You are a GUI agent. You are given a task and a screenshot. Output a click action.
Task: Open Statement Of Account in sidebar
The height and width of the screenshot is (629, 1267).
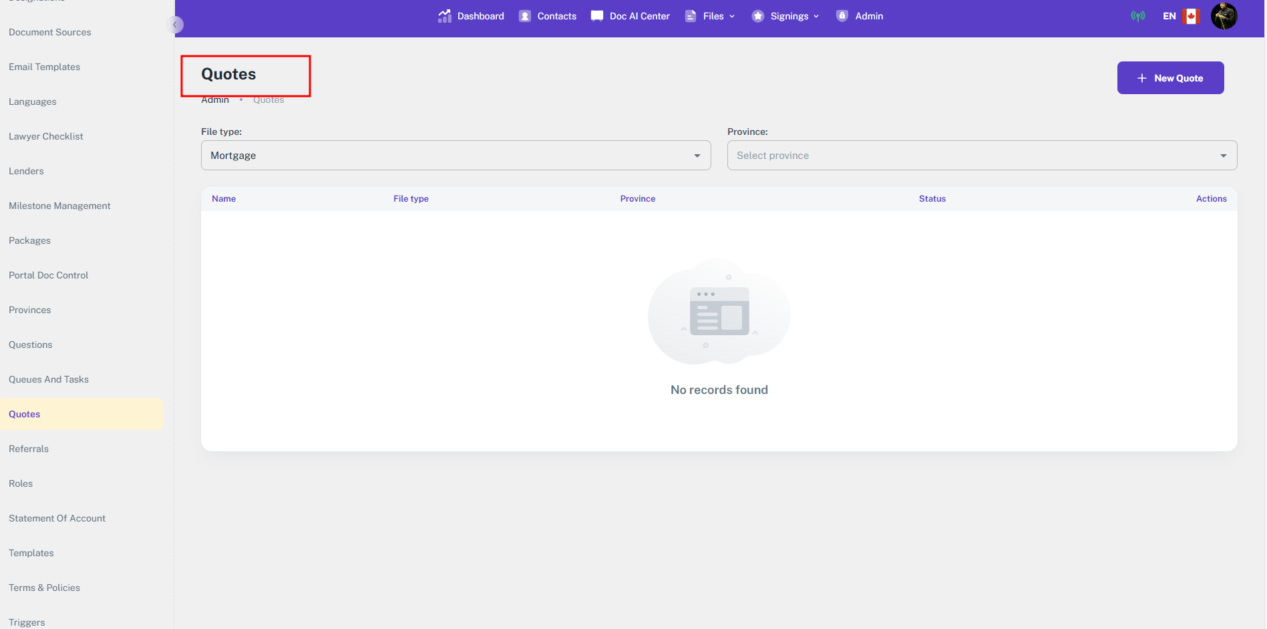pyautogui.click(x=57, y=518)
